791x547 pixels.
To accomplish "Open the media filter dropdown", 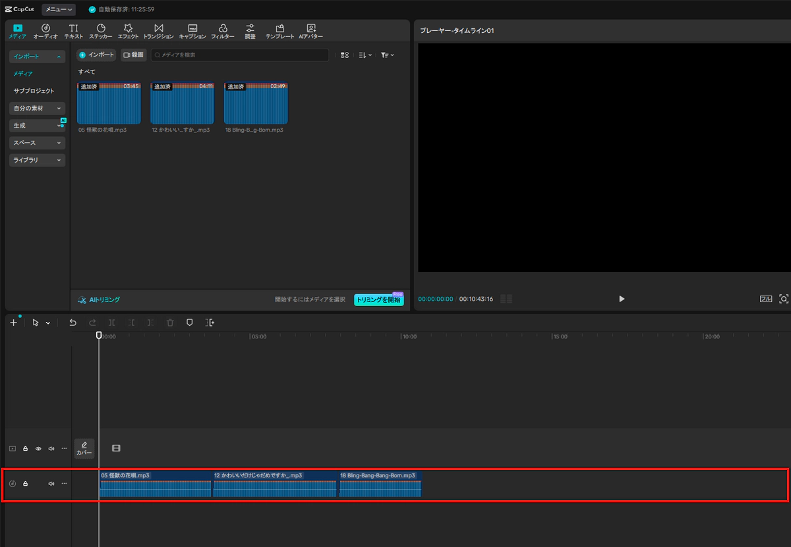I will pos(387,55).
